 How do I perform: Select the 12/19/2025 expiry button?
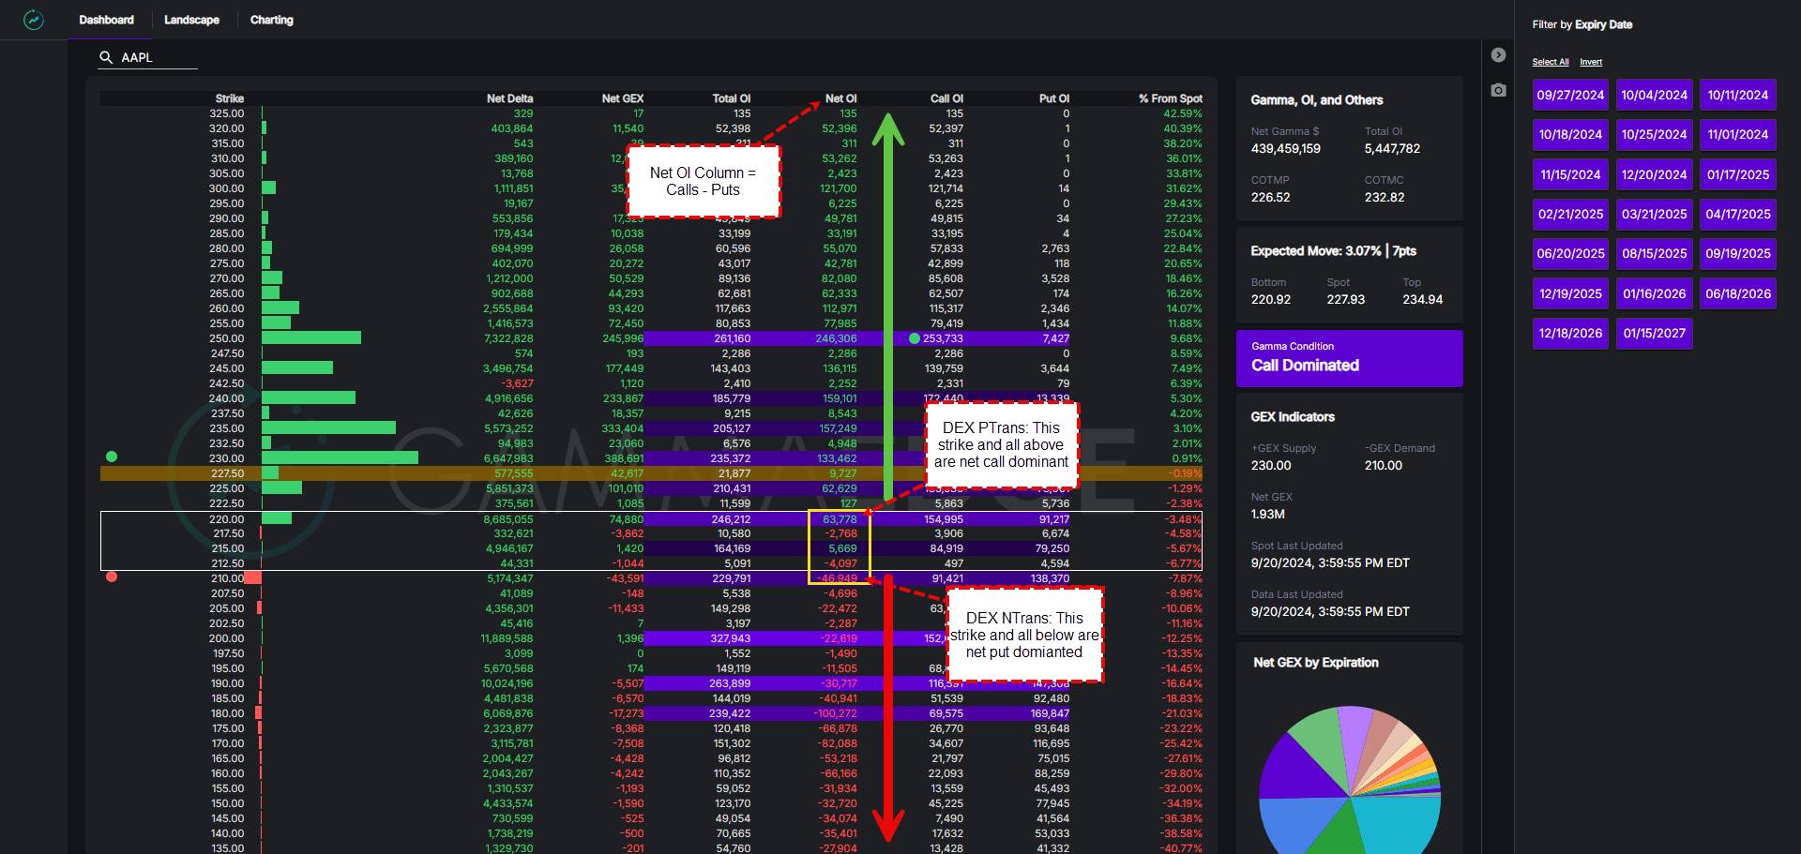(1570, 293)
